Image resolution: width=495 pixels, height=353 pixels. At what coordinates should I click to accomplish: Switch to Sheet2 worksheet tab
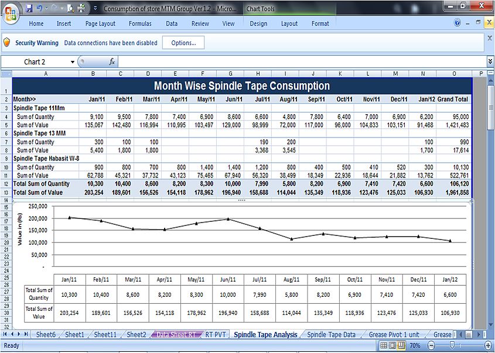tap(136, 334)
